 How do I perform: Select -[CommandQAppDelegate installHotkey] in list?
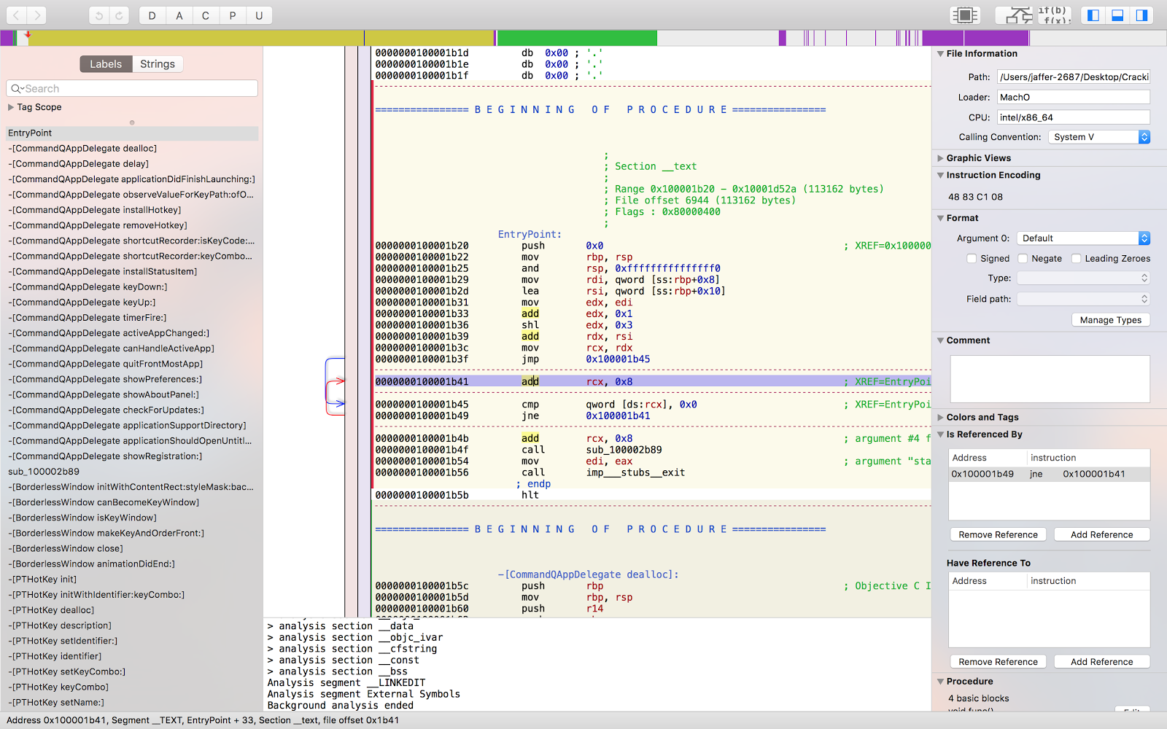pos(132,210)
